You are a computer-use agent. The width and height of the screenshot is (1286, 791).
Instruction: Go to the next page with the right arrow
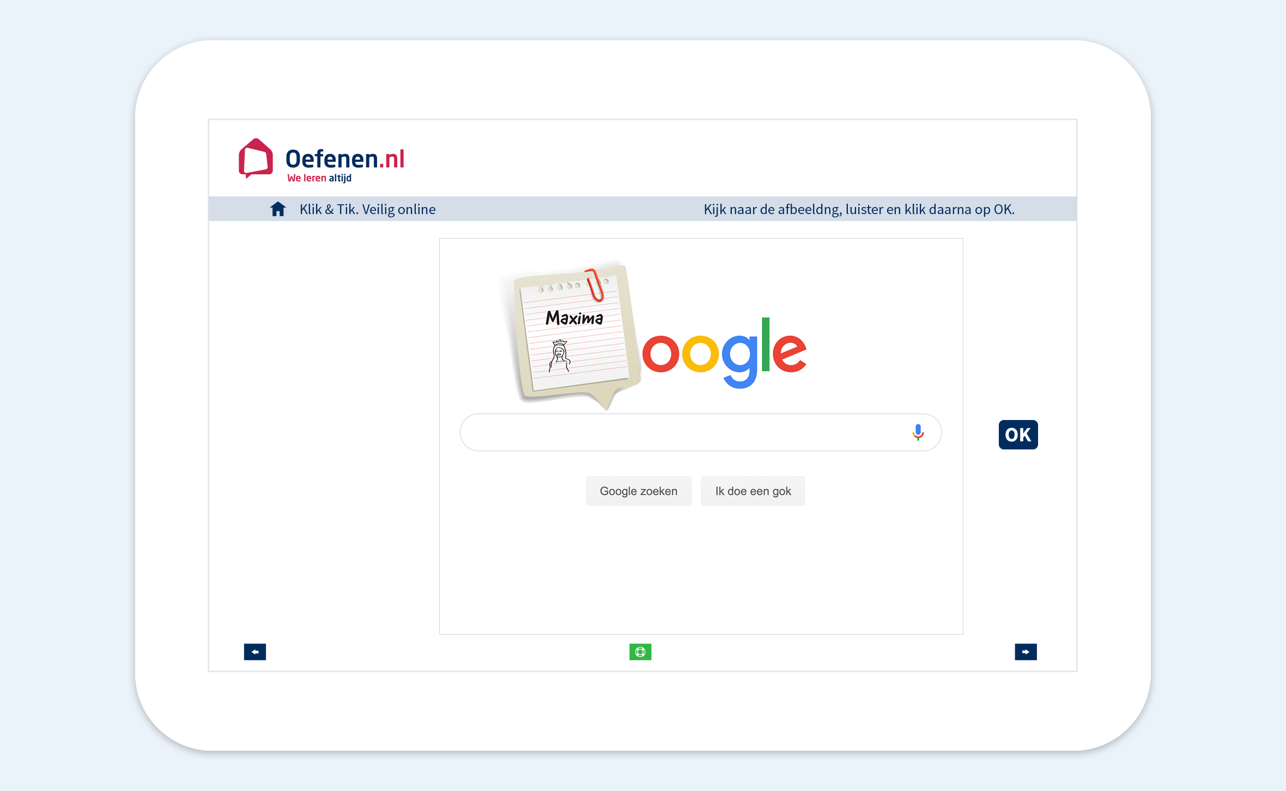point(1026,652)
